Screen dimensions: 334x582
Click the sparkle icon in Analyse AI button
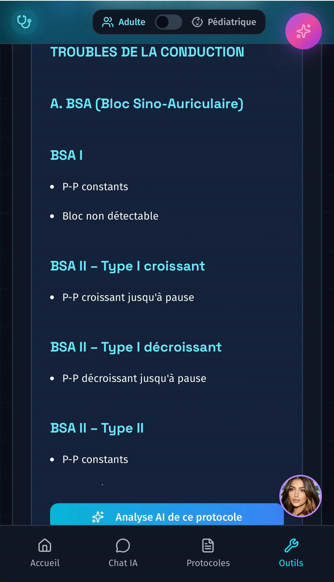(x=98, y=517)
